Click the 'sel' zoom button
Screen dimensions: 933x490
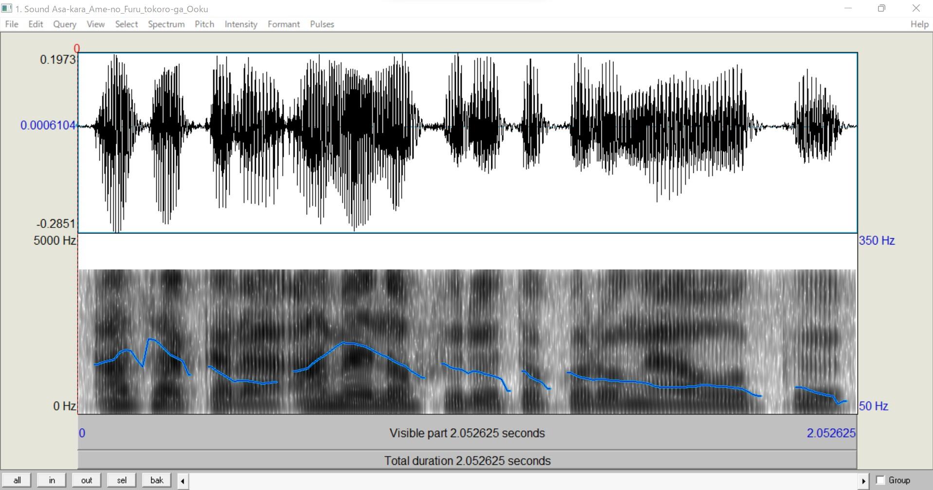122,480
